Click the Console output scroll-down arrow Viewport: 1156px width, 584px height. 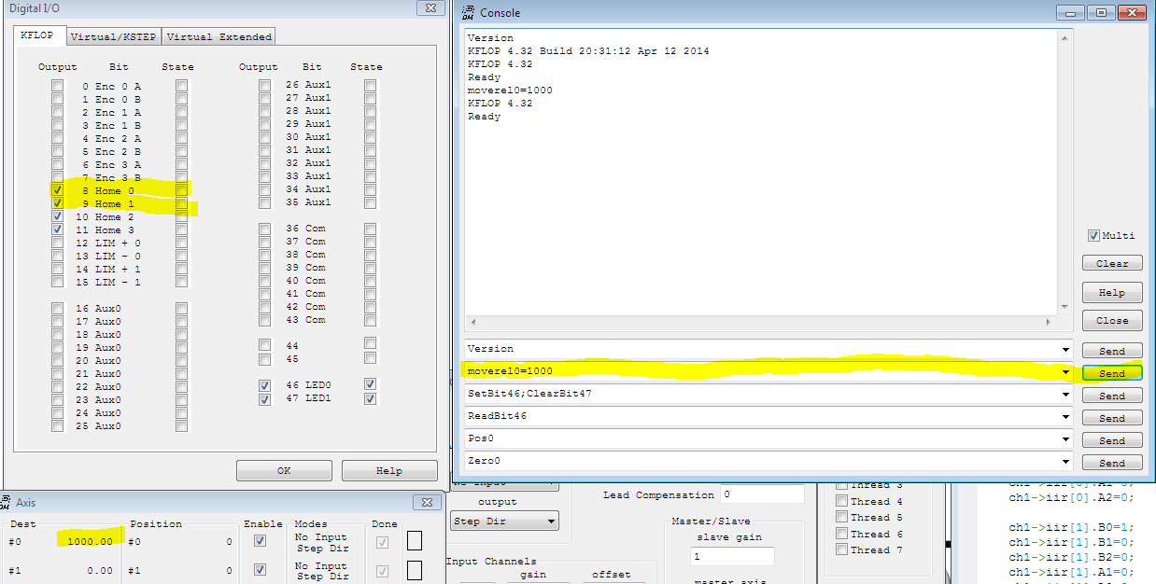click(x=1065, y=307)
